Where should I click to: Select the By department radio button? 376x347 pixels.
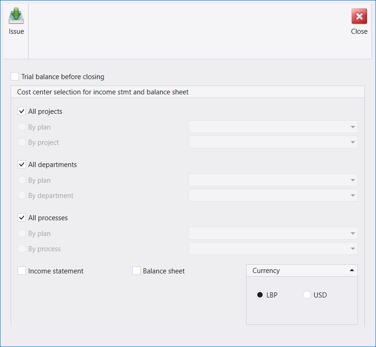point(22,195)
